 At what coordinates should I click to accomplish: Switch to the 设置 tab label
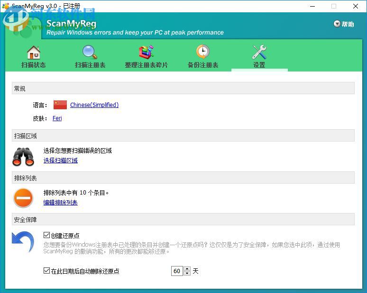[259, 65]
